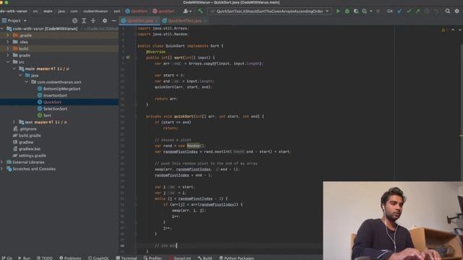Expand the .gradle folder
This screenshot has width=463, height=260.
coord(8,35)
